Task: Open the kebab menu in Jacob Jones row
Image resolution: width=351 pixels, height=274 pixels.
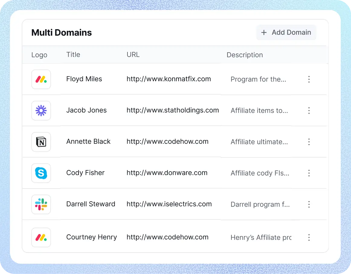Action: (309, 111)
